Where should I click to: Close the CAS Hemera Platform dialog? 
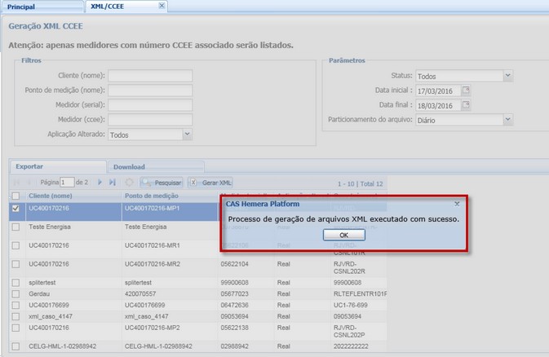tap(457, 204)
